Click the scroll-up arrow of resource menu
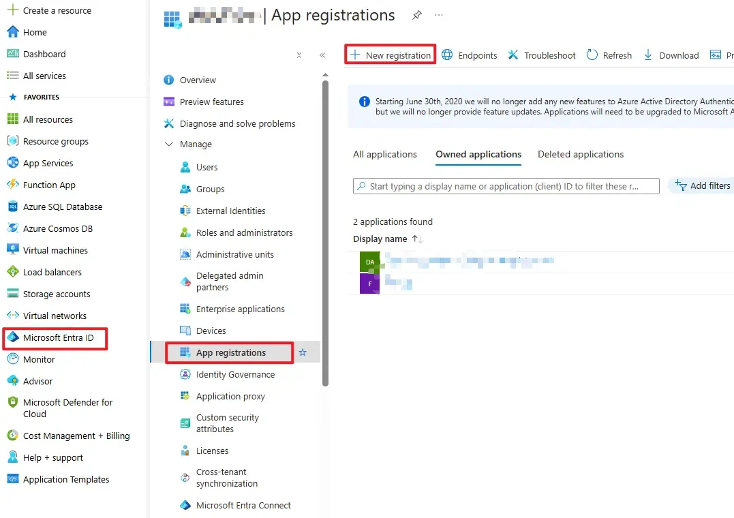Image resolution: width=734 pixels, height=518 pixels. (325, 75)
